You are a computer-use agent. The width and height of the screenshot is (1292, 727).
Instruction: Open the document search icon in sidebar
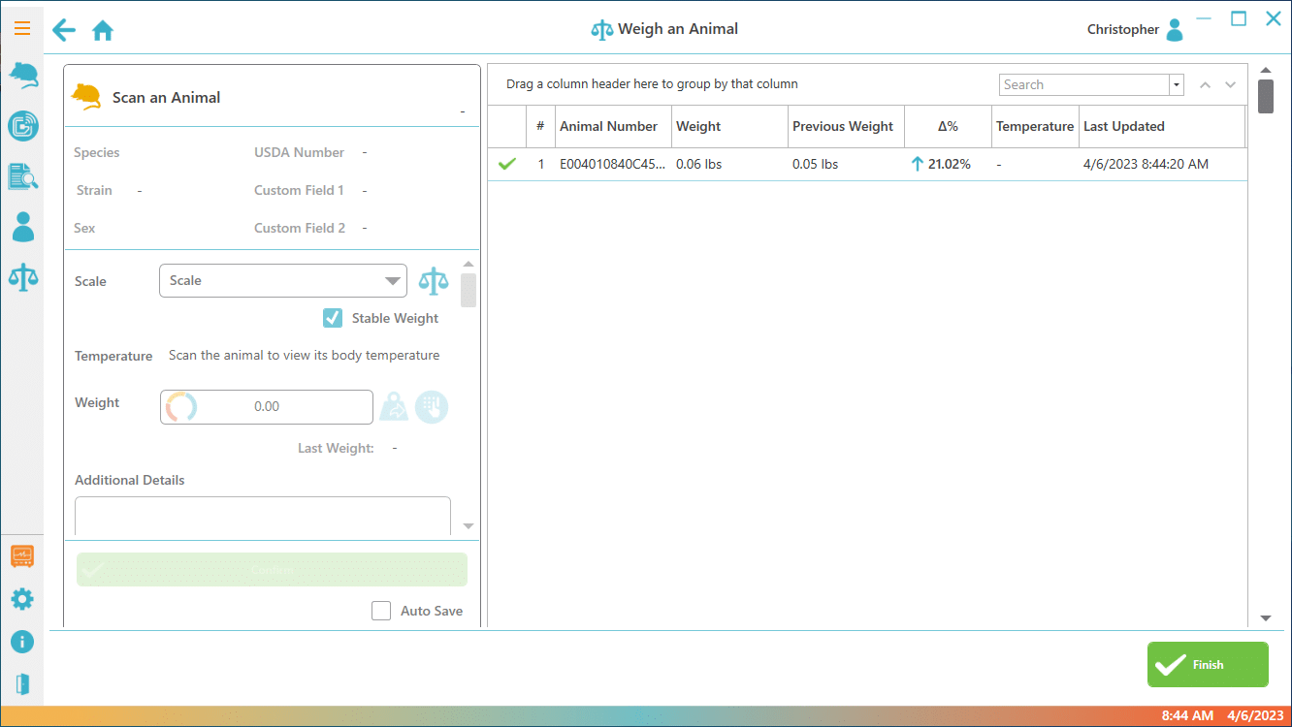click(x=22, y=176)
